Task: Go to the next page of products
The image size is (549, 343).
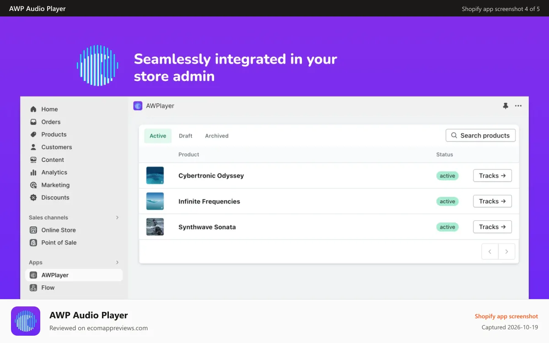Action: (x=506, y=252)
